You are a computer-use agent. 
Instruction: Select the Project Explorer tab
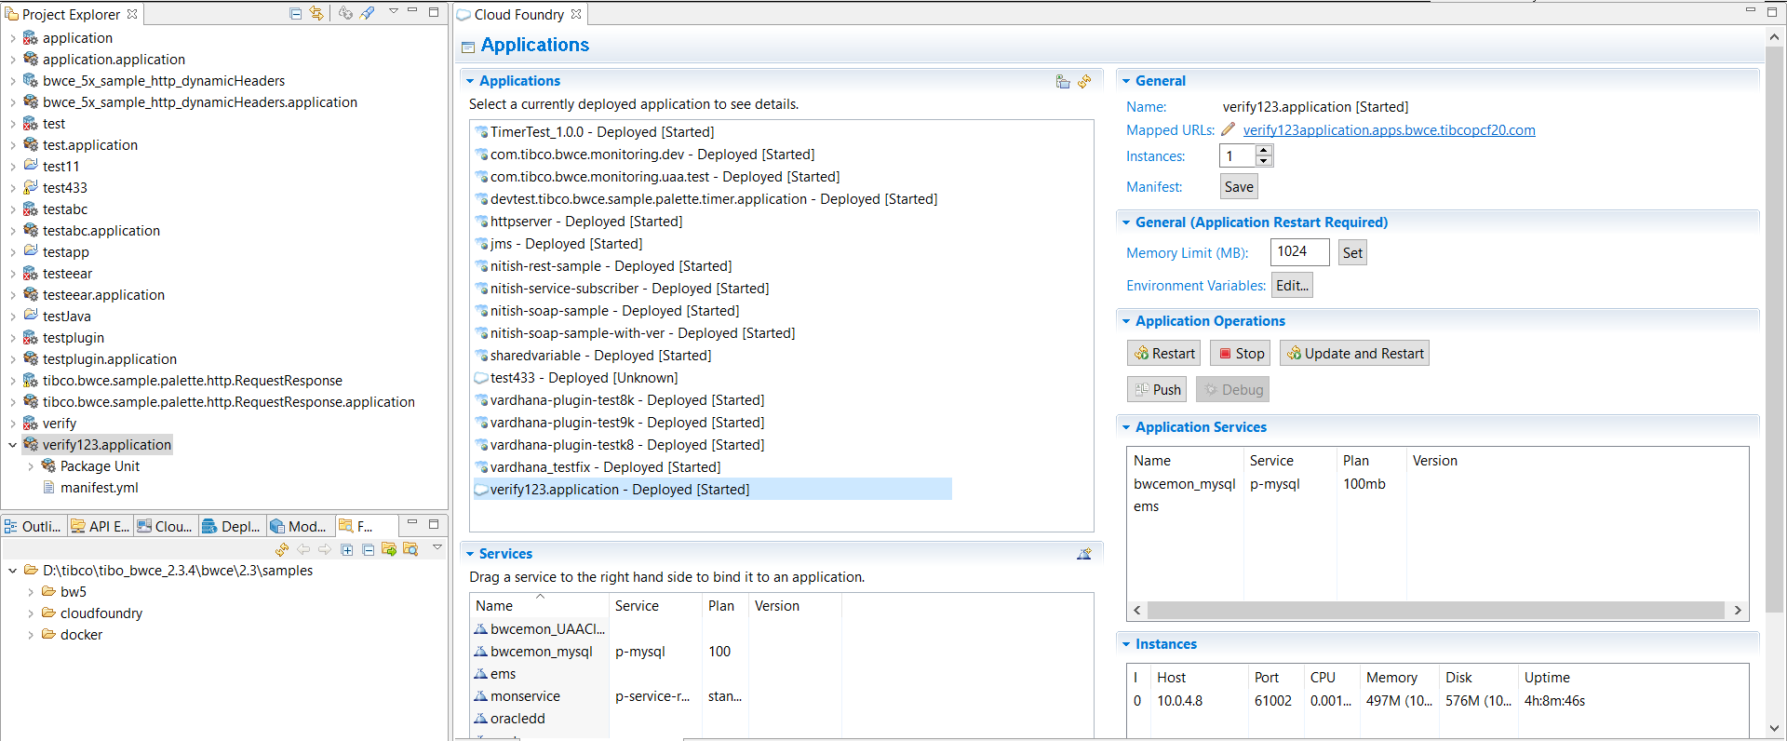[x=72, y=14]
